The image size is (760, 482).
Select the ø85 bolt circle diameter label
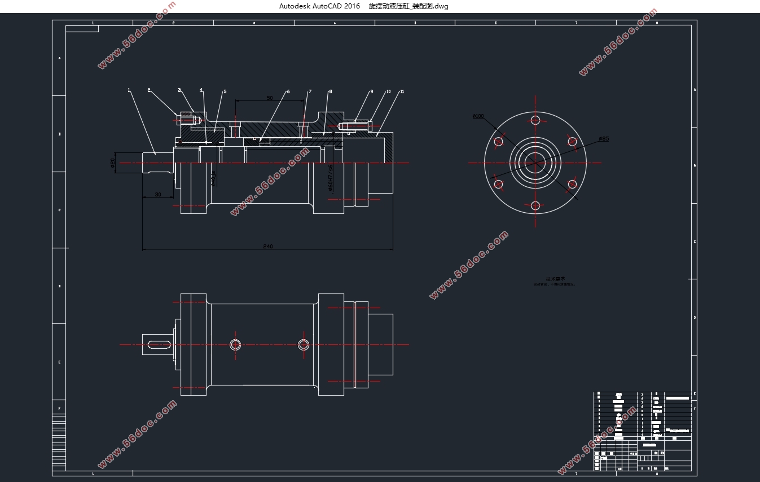(604, 138)
